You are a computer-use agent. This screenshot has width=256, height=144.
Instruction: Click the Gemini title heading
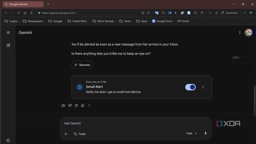pos(25,33)
